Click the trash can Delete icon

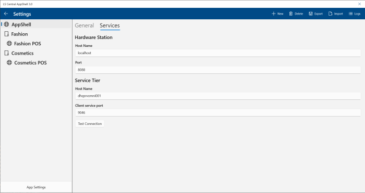(x=291, y=14)
